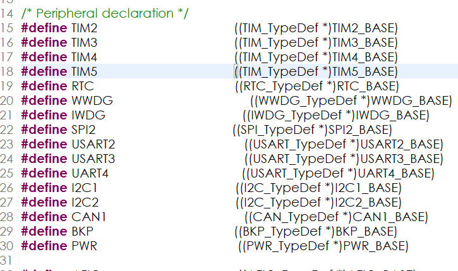Screen dimensions: 458x271
Task: Click the #define keyword before USART2
Action: tap(42, 144)
